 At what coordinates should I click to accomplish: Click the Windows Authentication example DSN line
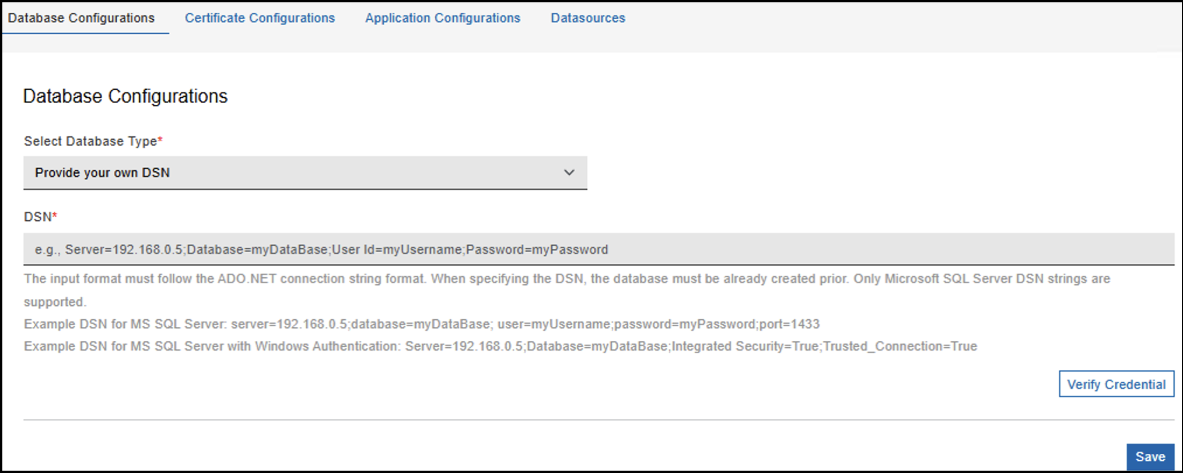pyautogui.click(x=500, y=346)
